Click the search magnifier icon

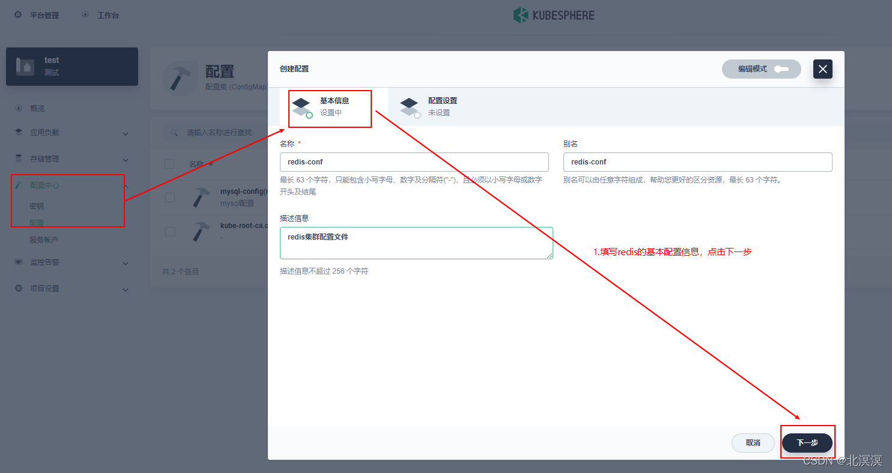point(174,132)
